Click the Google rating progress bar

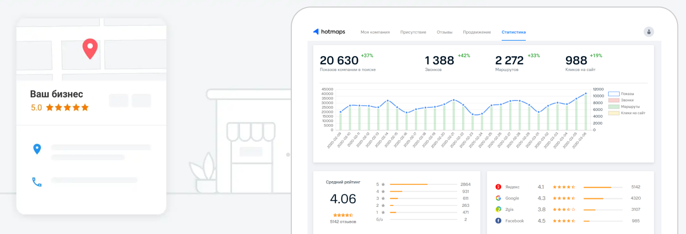(603, 198)
